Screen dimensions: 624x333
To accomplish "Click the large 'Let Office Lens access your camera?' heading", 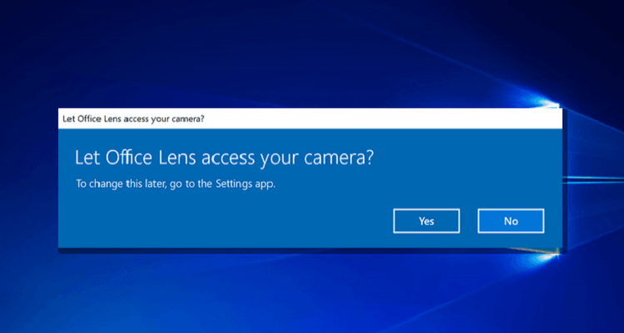I will tap(225, 158).
